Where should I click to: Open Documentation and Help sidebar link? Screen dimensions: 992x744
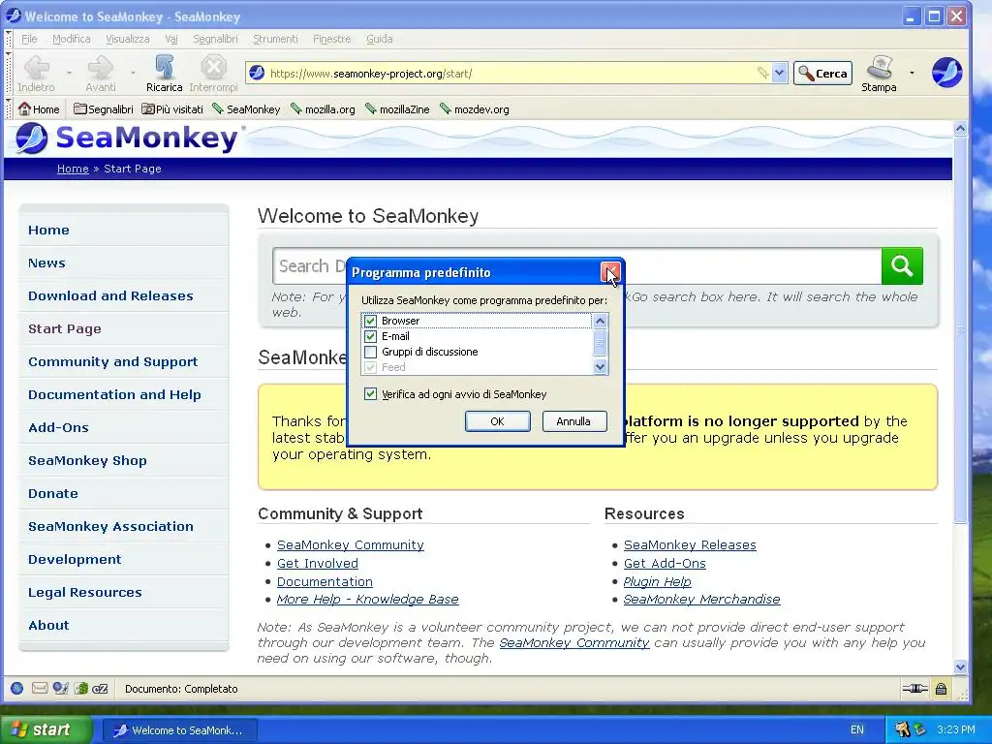tap(114, 394)
